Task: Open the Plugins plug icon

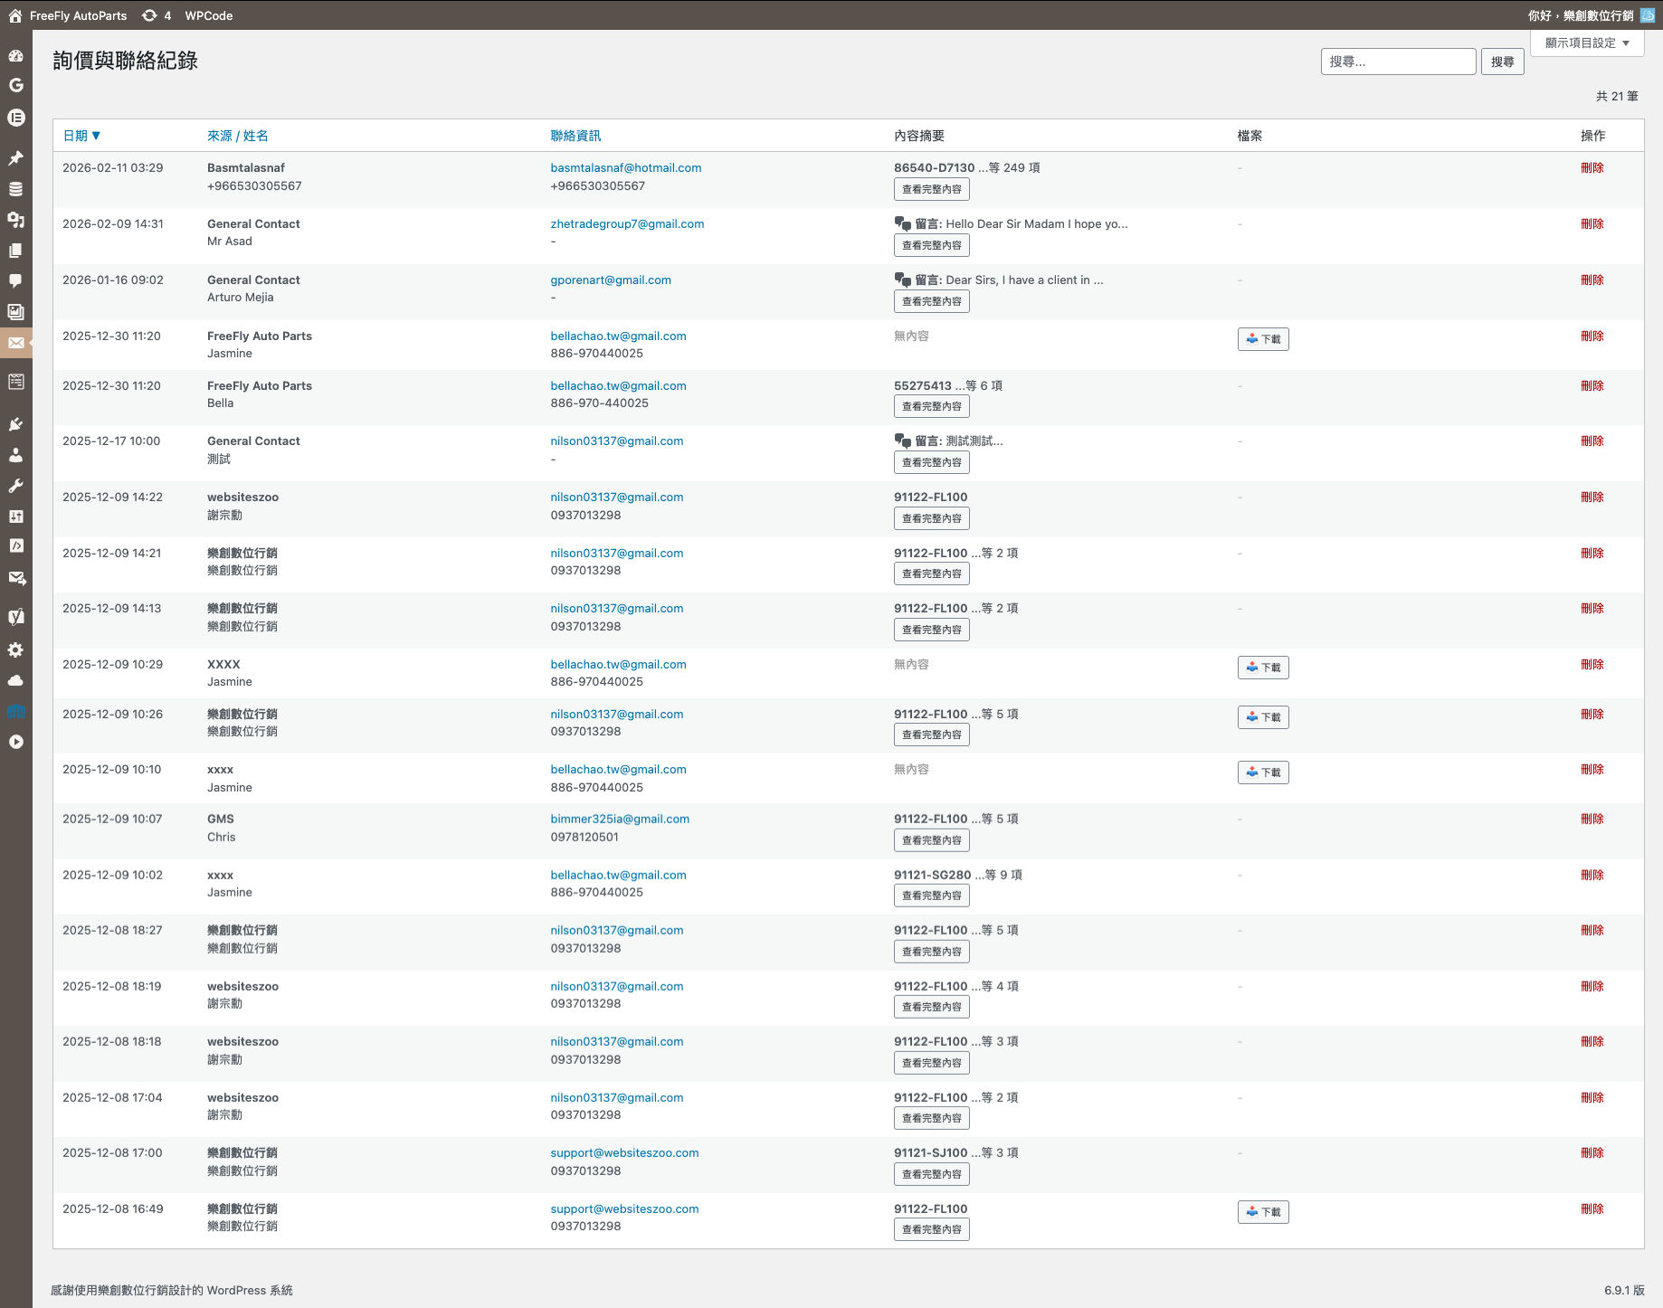Action: tap(15, 424)
